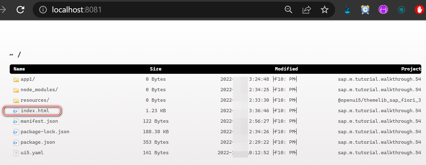
Task: Open the teal eye extension icon
Action: [401, 10]
